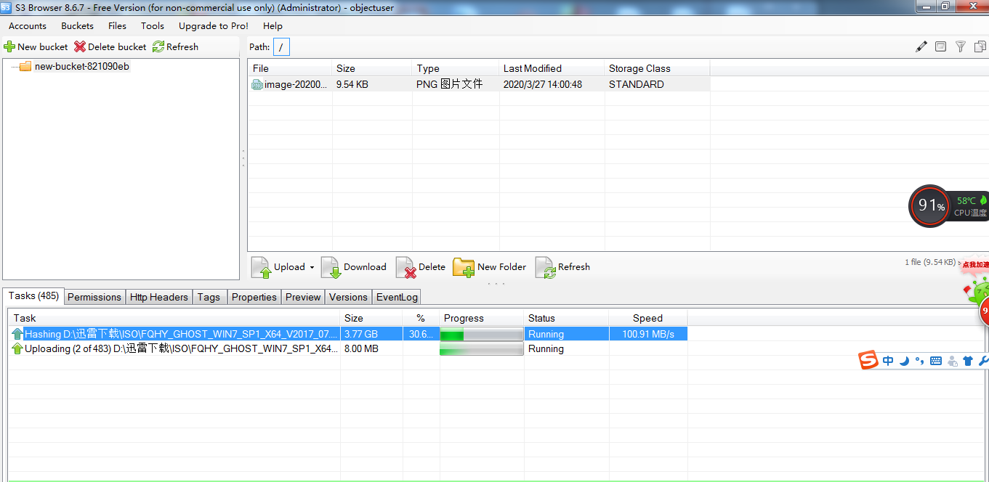Click the pencil edit path icon
The width and height of the screenshot is (989, 482).
[921, 46]
